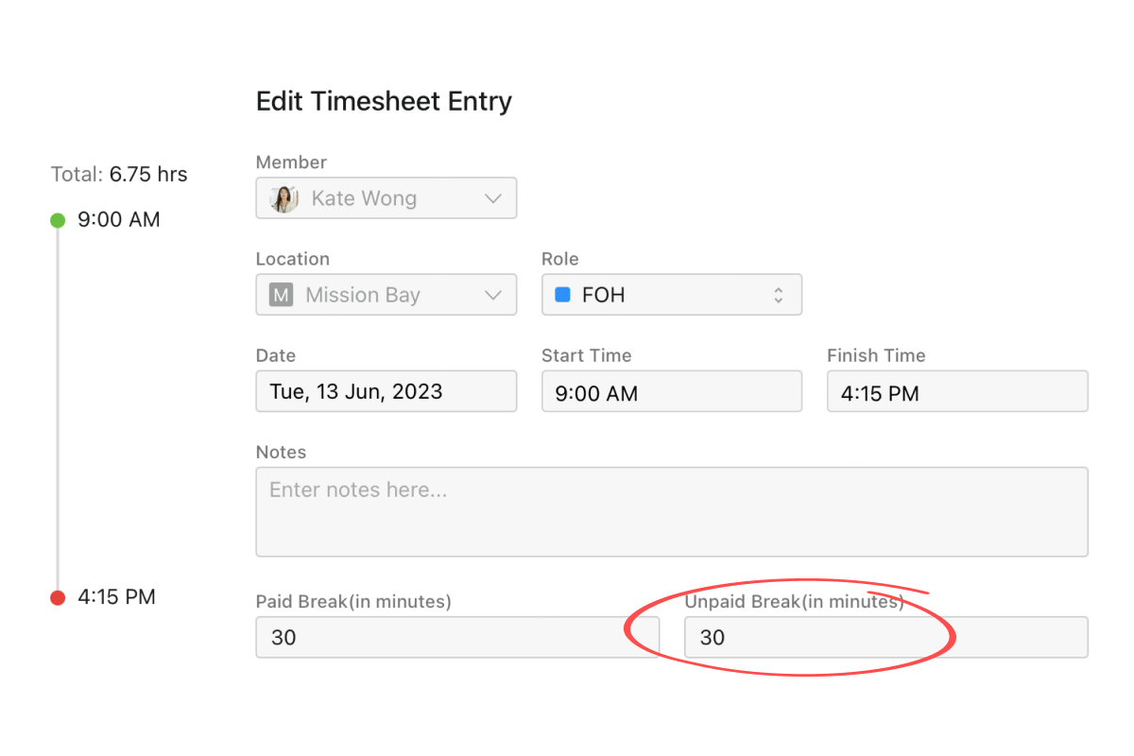Select the Tue, 13 Jun, 2023 date field

click(386, 390)
